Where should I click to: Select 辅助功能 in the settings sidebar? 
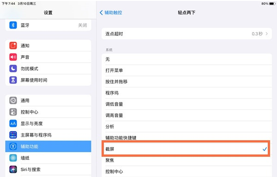pos(48,146)
